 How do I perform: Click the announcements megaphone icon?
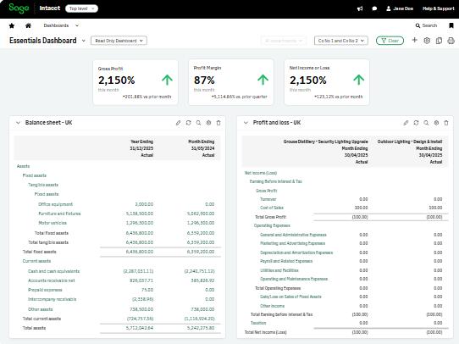click(360, 8)
